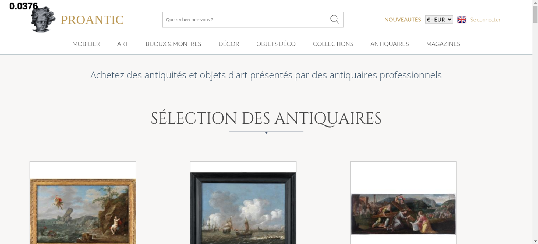The image size is (538, 244).
Task: Open the DÉCOR menu
Action: point(229,44)
